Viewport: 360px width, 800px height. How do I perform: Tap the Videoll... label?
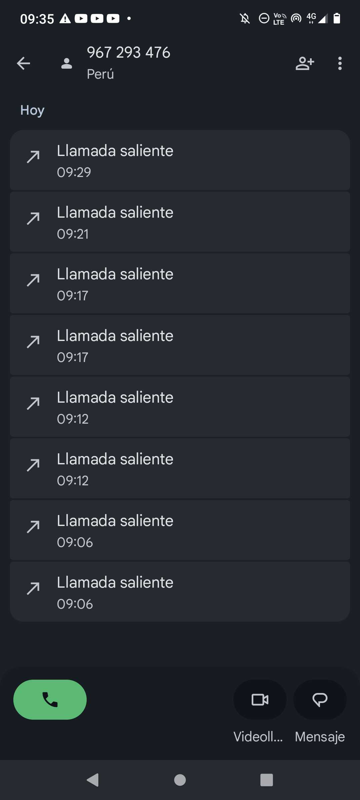pos(258,737)
